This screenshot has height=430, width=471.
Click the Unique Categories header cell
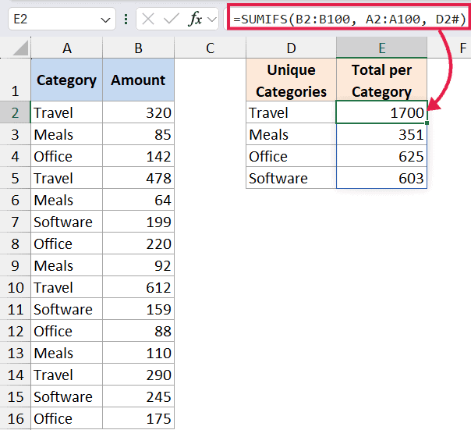[291, 80]
